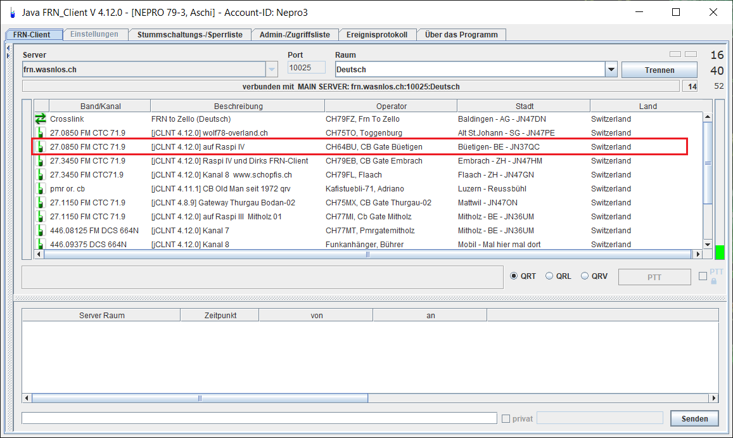Sort by Operator column header
The width and height of the screenshot is (733, 438).
(392, 106)
